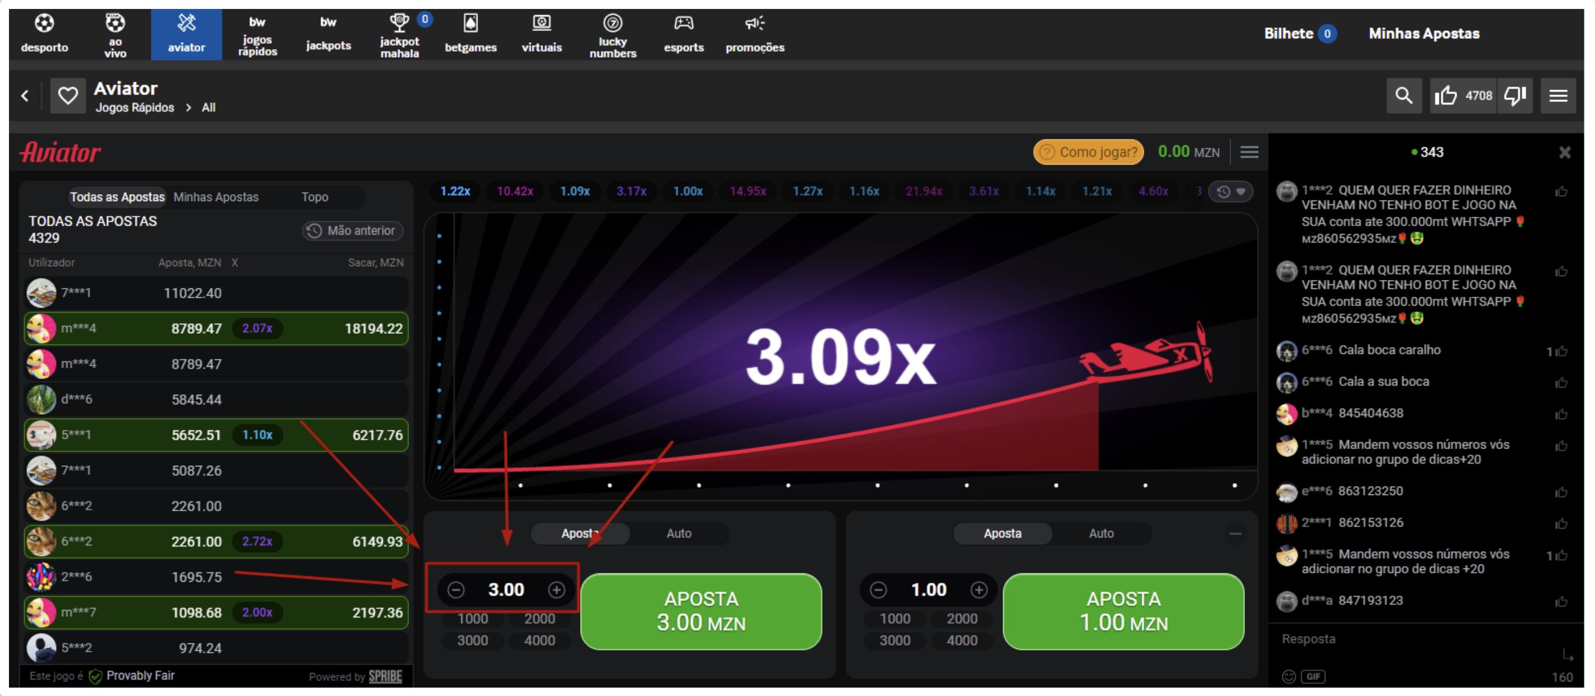Open Bilhete bet slip

point(1300,34)
